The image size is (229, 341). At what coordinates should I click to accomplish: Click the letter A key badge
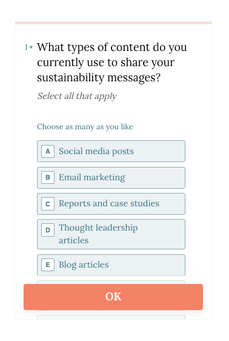click(48, 151)
